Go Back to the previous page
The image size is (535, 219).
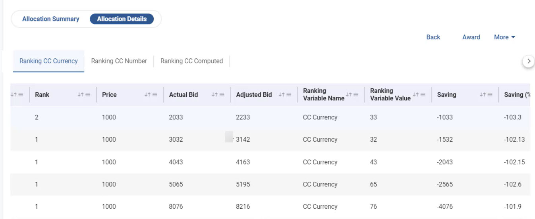433,37
